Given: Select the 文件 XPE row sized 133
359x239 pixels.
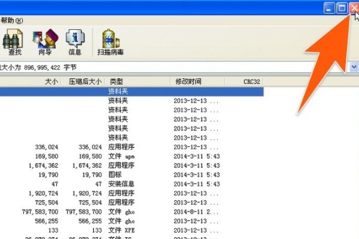Looking at the screenshot, I should click(132, 230).
